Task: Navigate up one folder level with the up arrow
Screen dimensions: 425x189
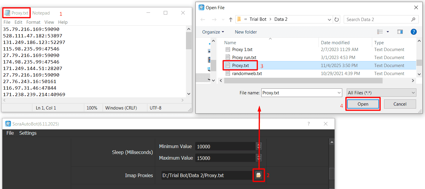Action: pos(230,19)
